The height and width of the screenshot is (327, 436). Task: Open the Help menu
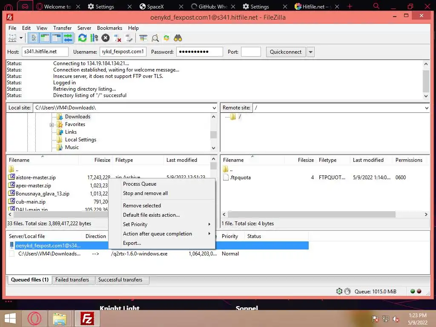[133, 28]
